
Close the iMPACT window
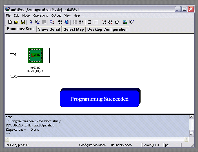(191, 9)
